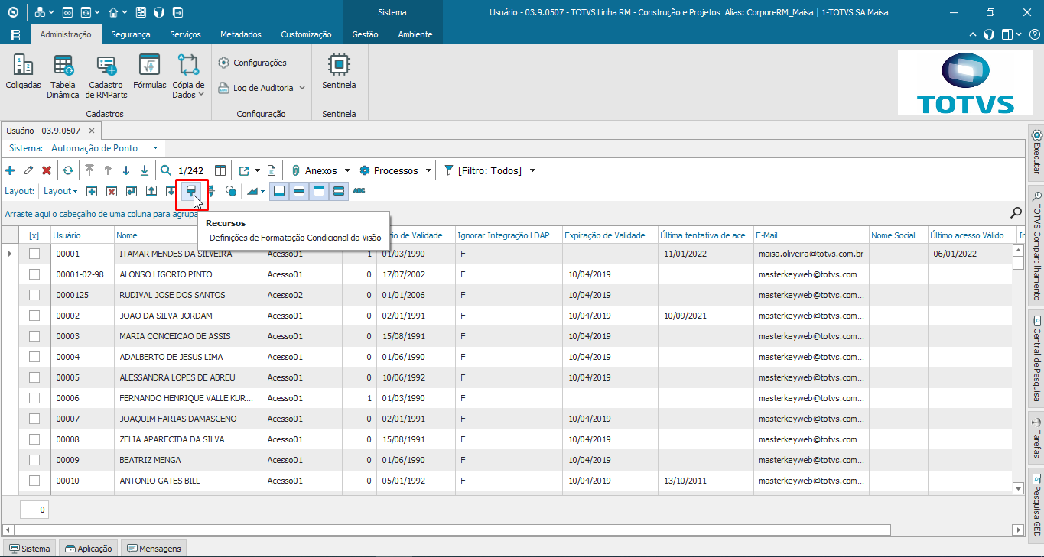
Task: Click the Configurações button
Action: [x=252, y=63]
